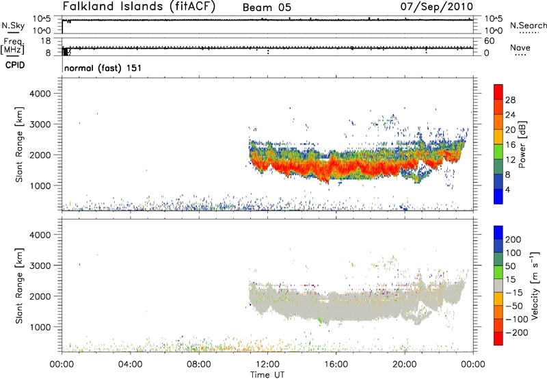Click the 'Velocity [m s-1]' color bar label
The width and height of the screenshot is (547, 379).
coord(534,285)
